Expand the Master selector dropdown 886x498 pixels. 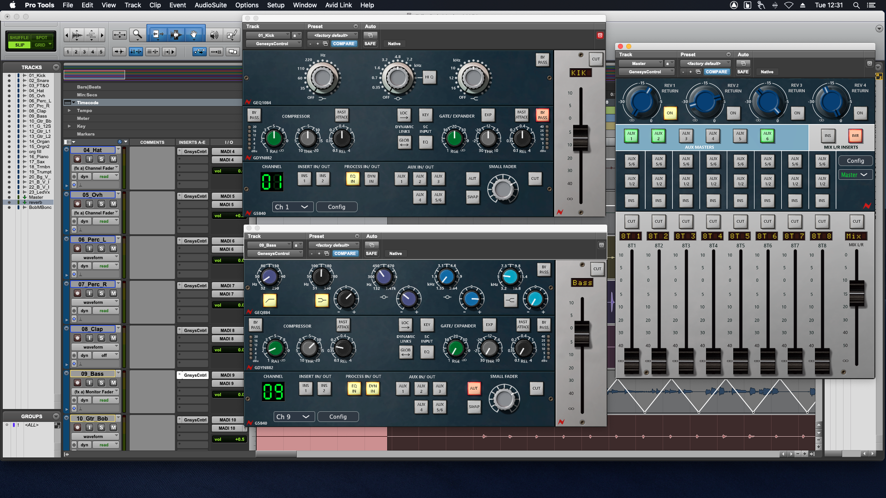pos(855,175)
